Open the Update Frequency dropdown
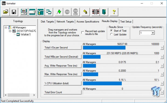167x103 pixels. point(153,33)
